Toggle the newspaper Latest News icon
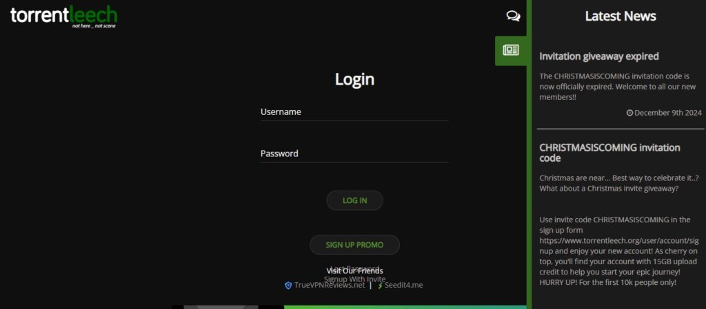The width and height of the screenshot is (706, 309). [511, 50]
